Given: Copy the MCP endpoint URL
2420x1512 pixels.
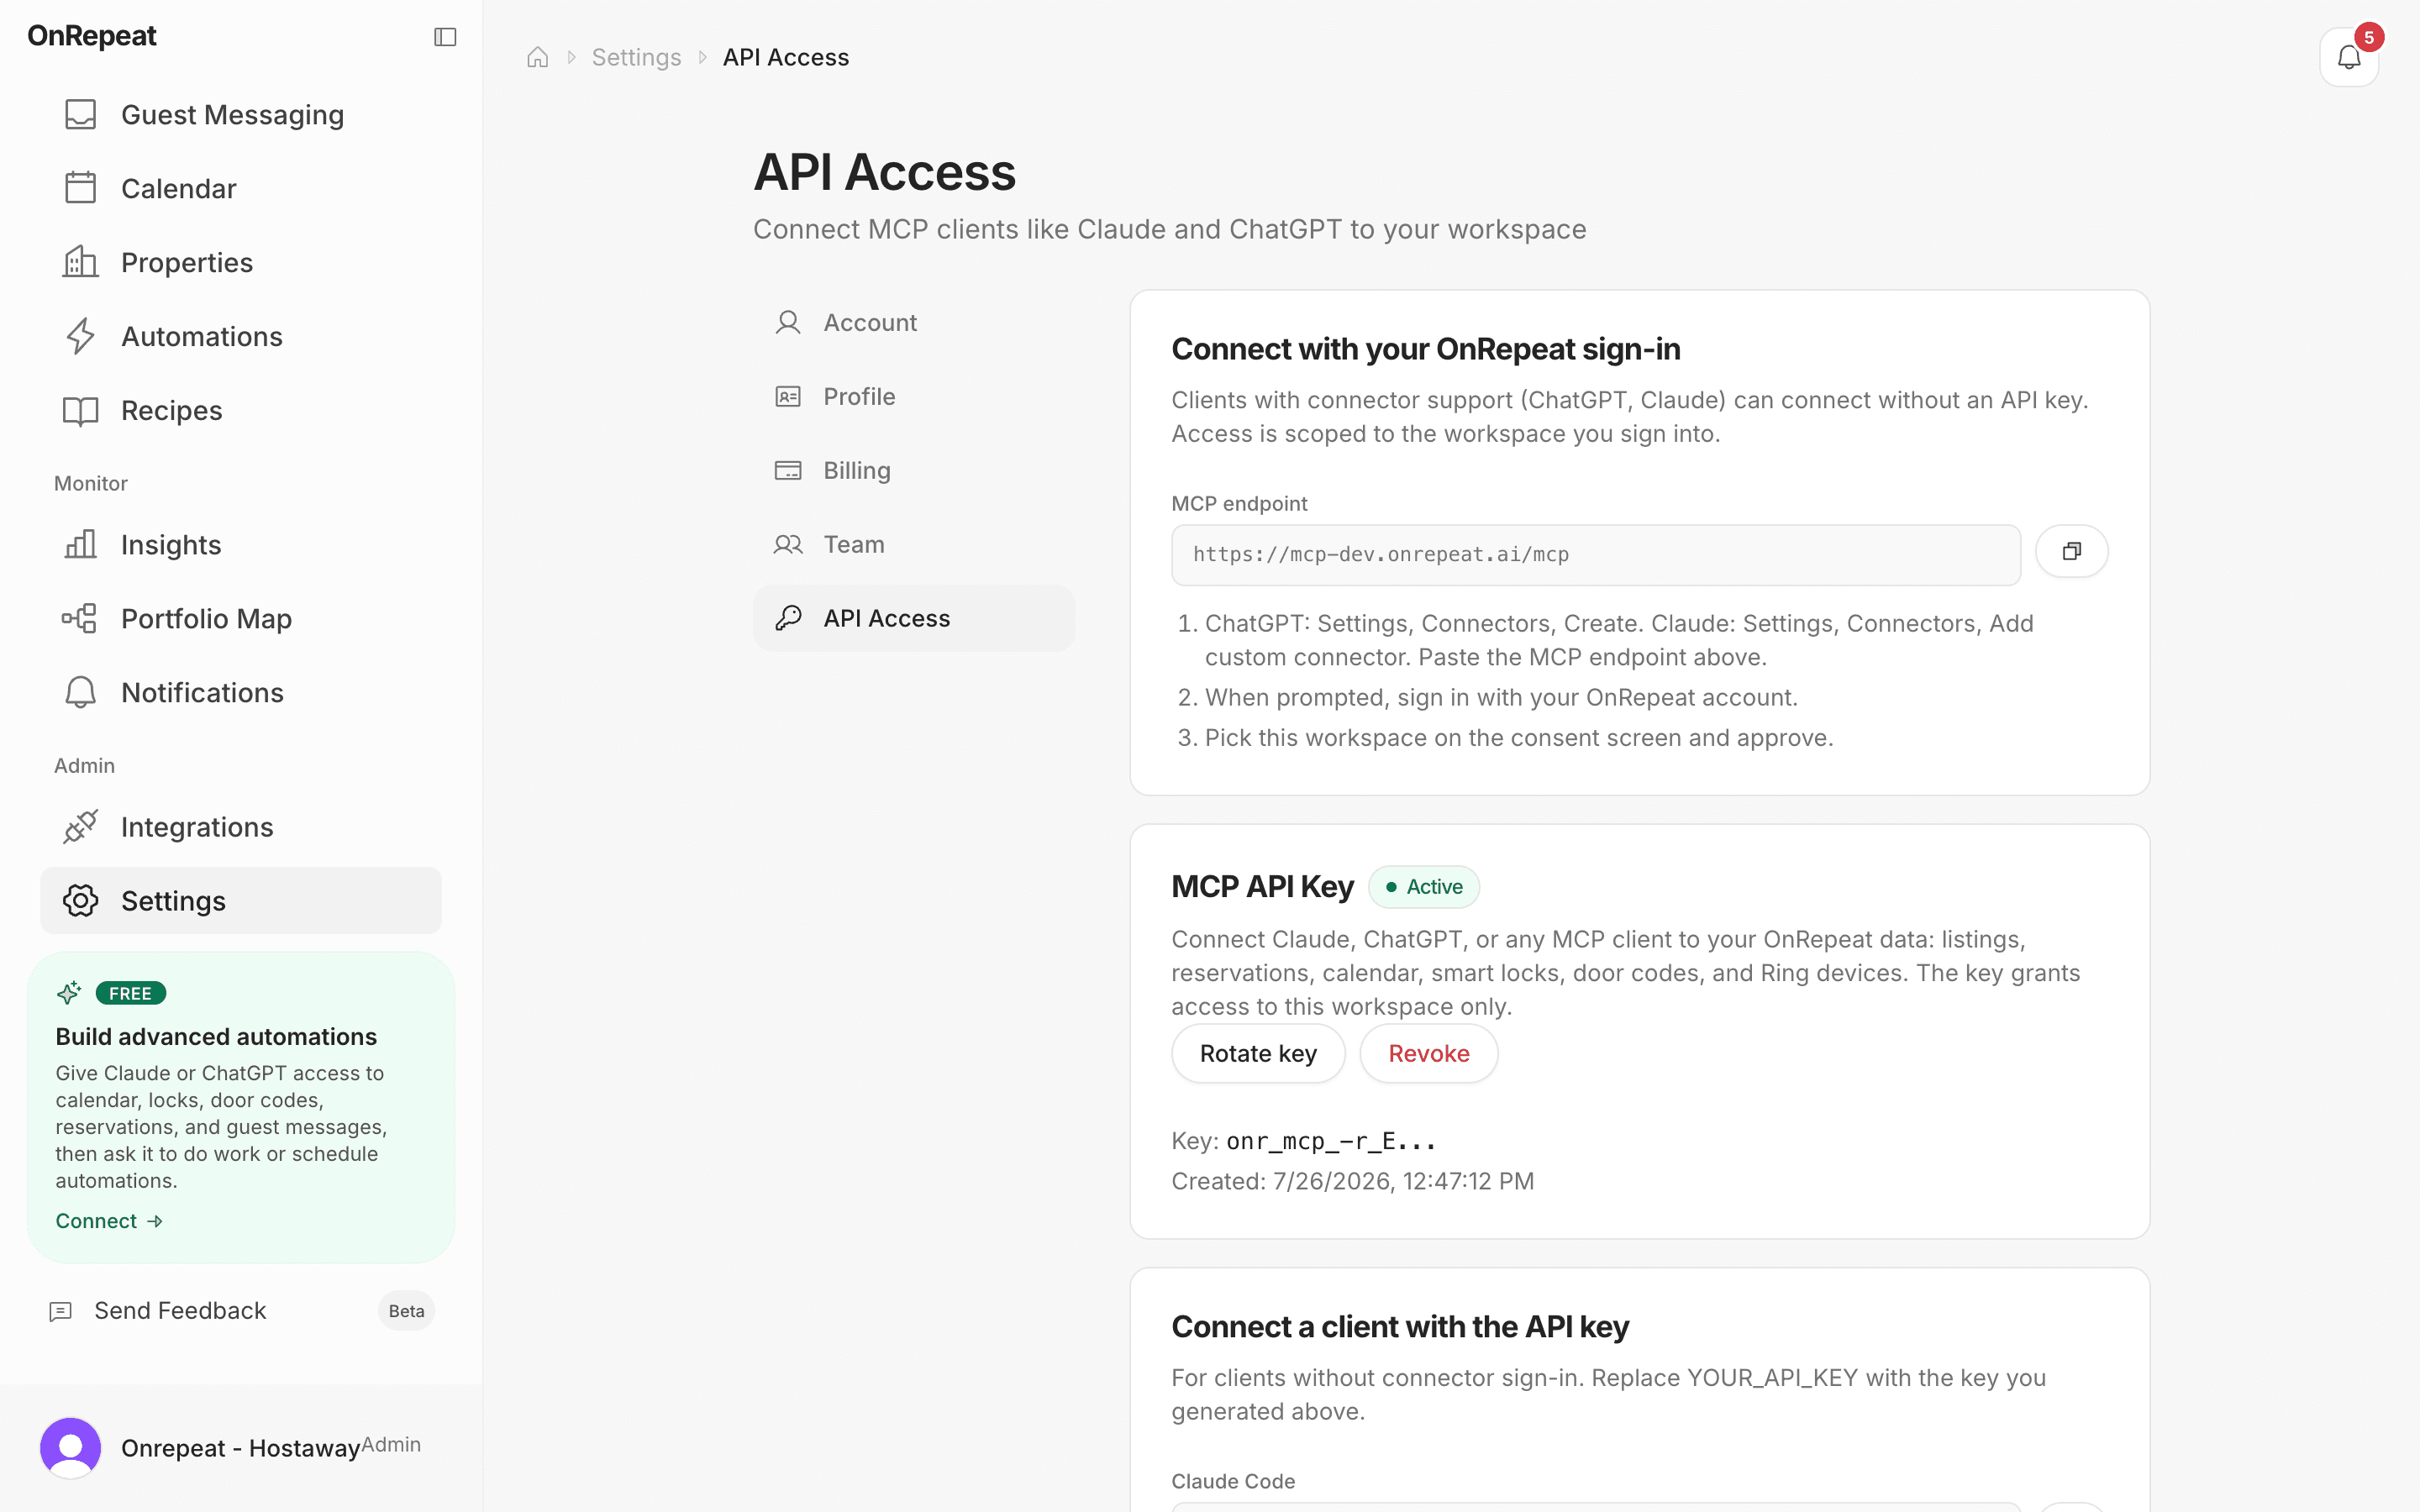Looking at the screenshot, I should [2072, 551].
